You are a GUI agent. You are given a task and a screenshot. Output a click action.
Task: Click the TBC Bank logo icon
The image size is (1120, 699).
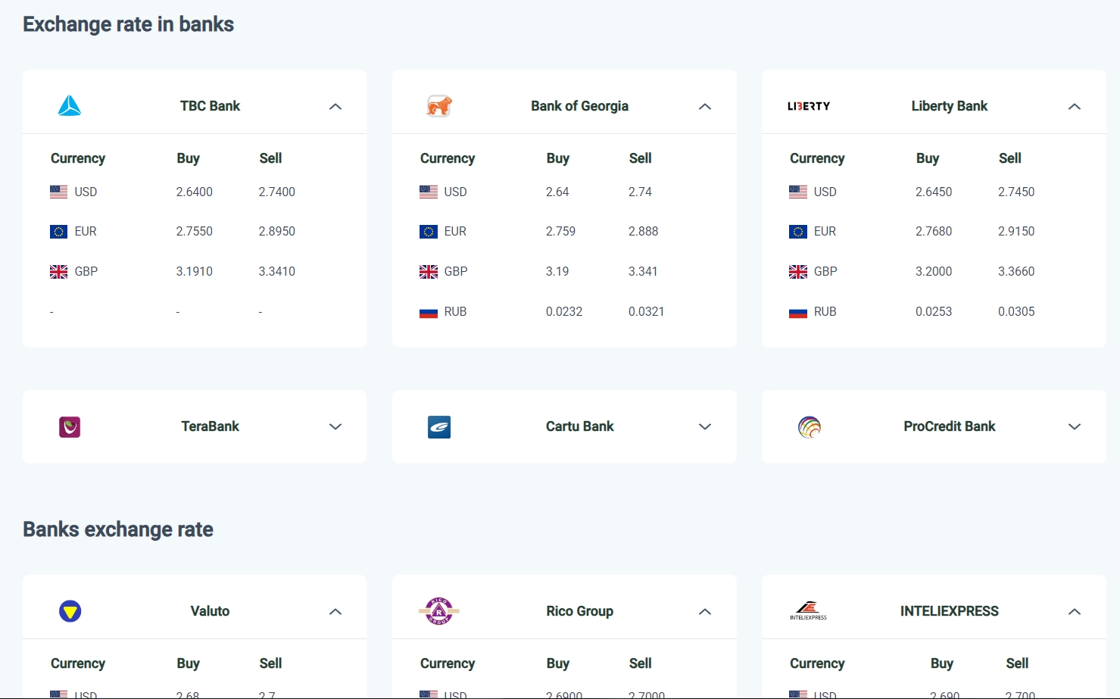(70, 106)
